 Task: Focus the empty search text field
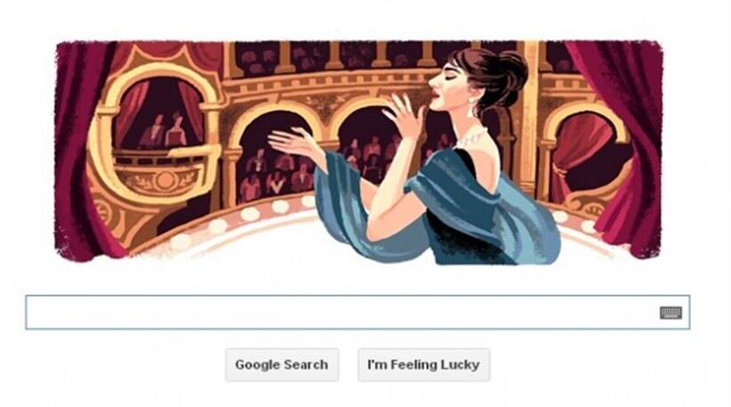[x=357, y=312]
